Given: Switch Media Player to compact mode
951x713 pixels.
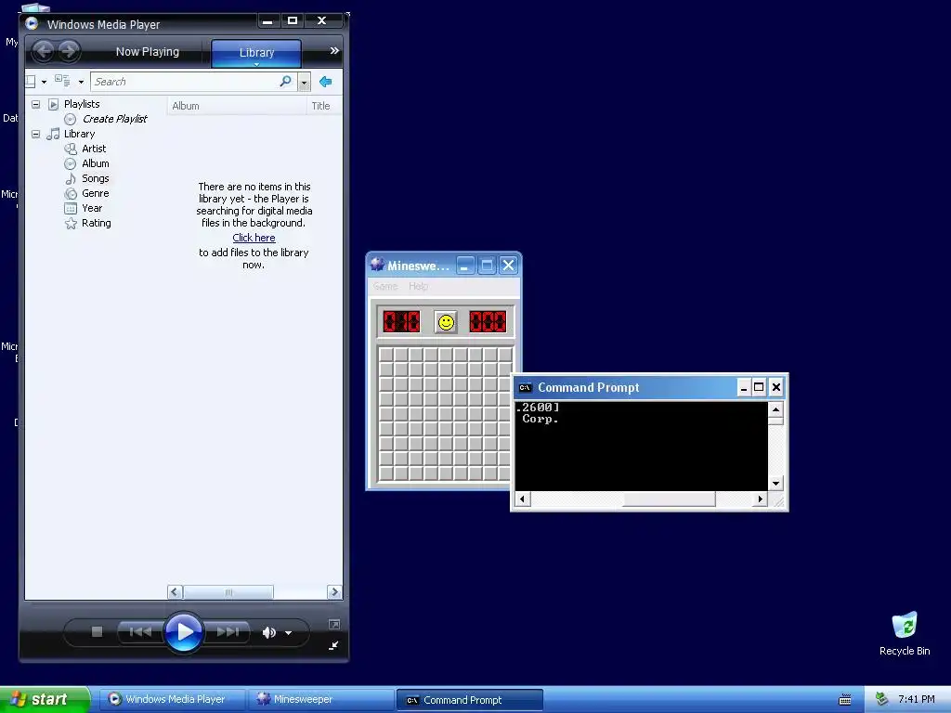Looking at the screenshot, I should (333, 646).
